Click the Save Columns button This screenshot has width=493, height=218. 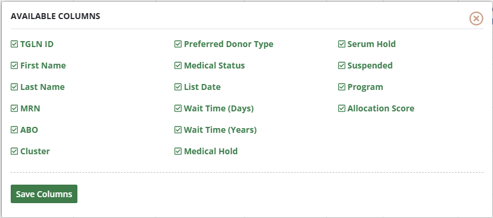coord(44,194)
